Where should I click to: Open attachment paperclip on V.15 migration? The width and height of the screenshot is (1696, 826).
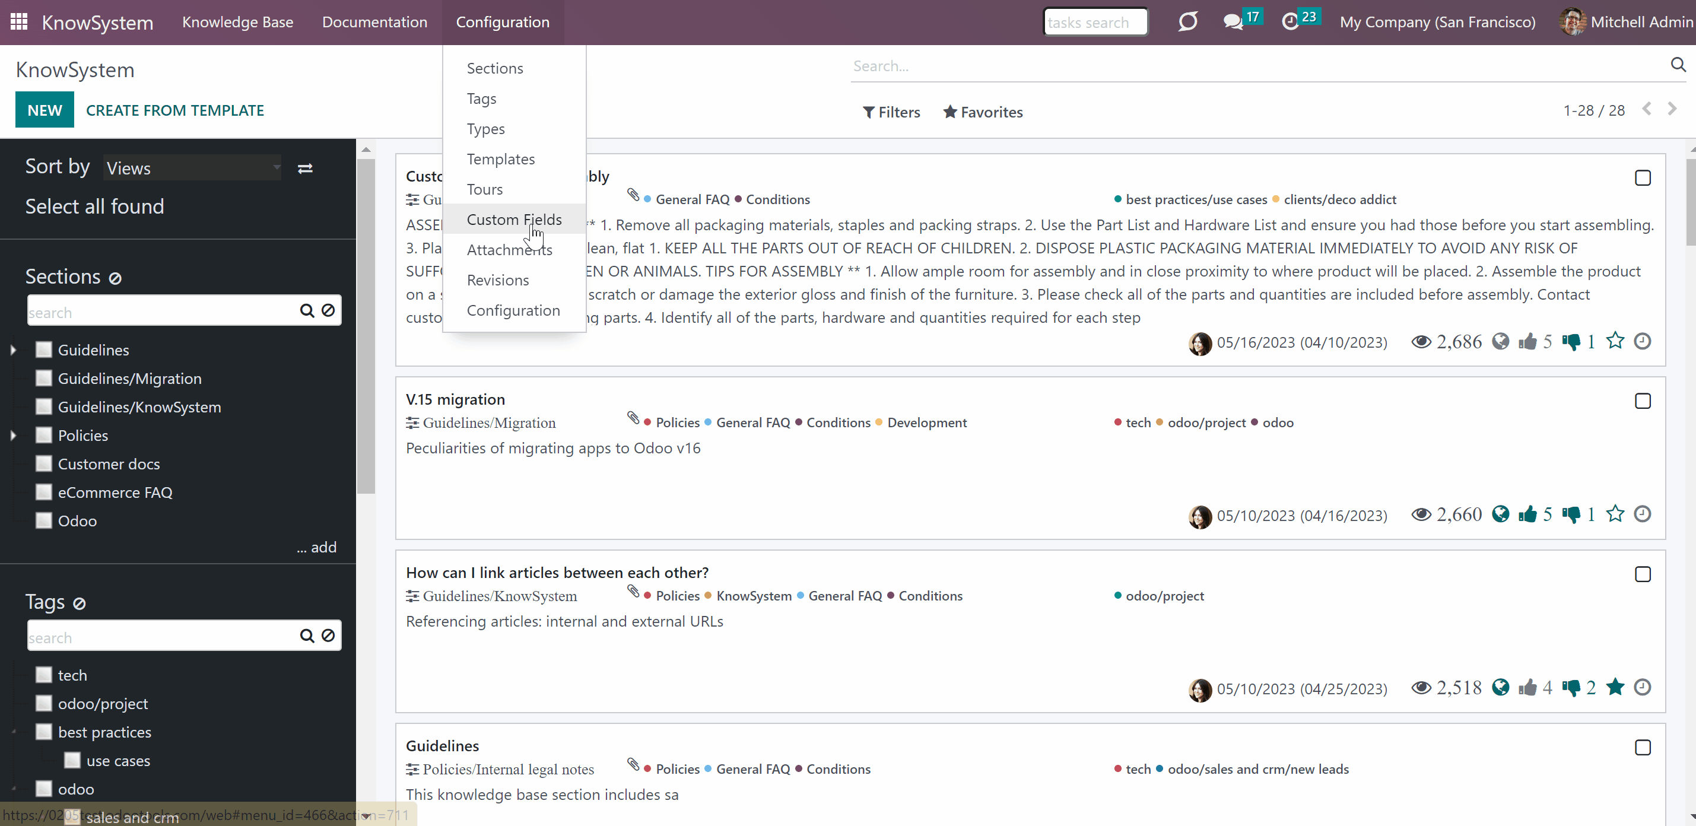pyautogui.click(x=633, y=418)
